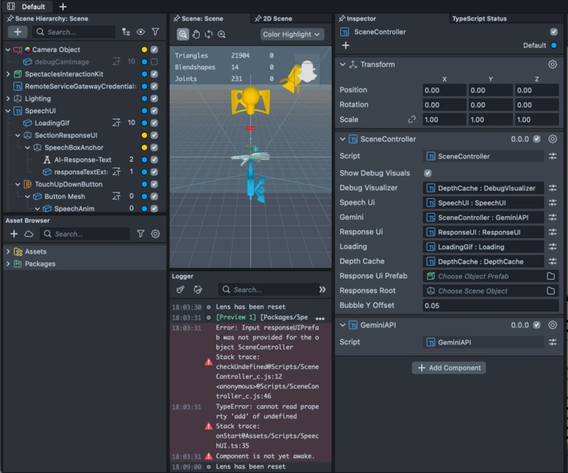Add asset with Asset Browser plus icon

(x=14, y=234)
